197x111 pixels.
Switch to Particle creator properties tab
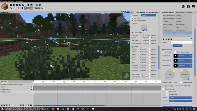coord(184,12)
